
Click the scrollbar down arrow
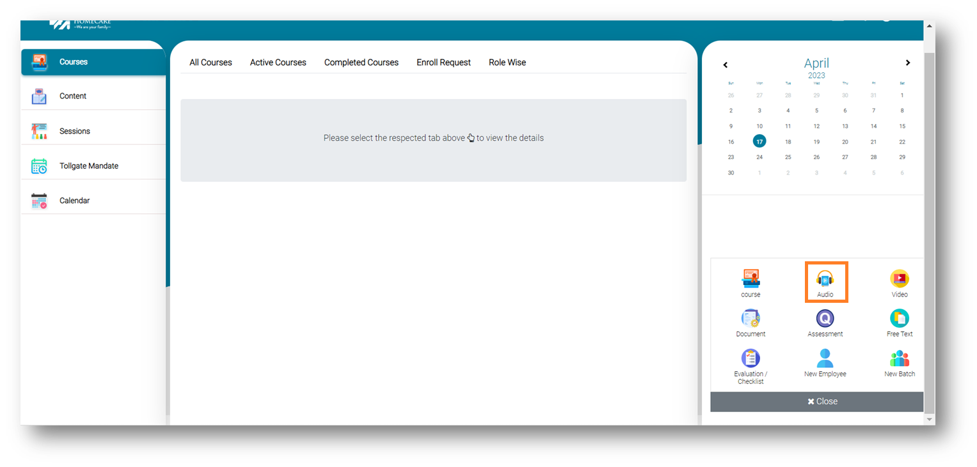point(929,419)
